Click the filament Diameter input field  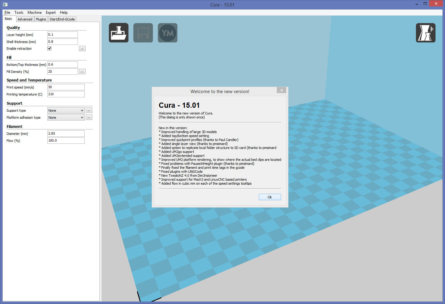tap(66, 133)
